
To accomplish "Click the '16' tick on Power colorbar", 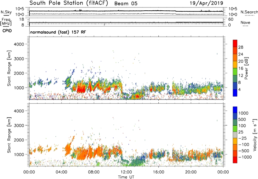I will click(x=241, y=68).
